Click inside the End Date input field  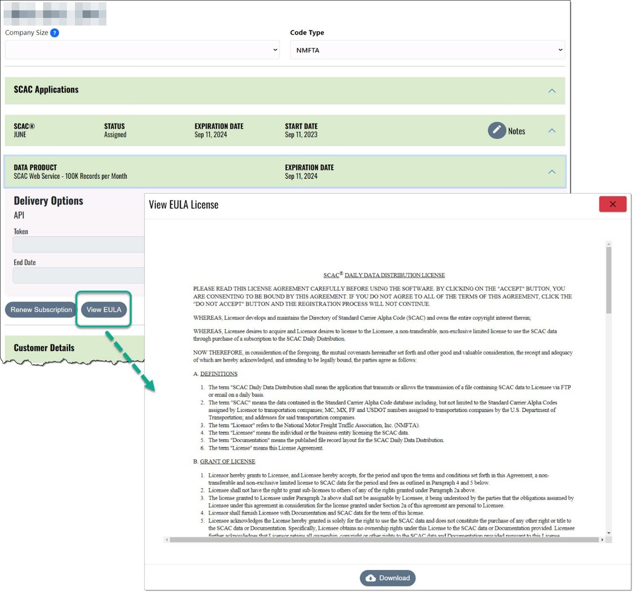click(76, 275)
